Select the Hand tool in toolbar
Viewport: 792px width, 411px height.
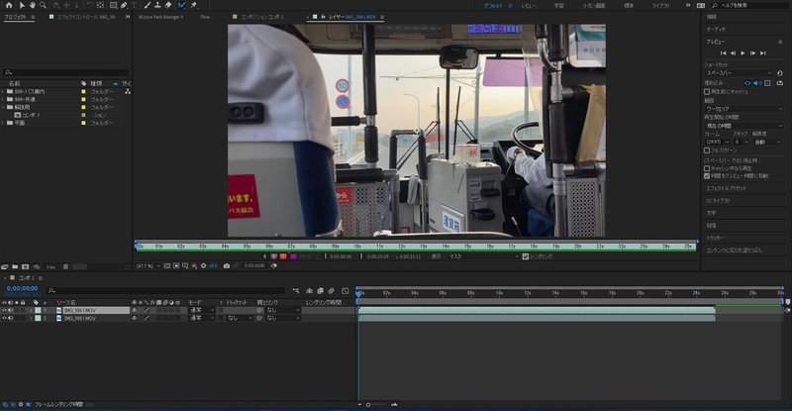point(33,5)
